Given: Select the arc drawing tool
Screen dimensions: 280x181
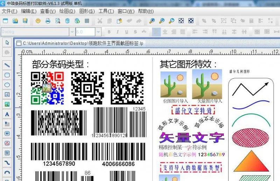Looking at the screenshot, I should click(7, 172).
